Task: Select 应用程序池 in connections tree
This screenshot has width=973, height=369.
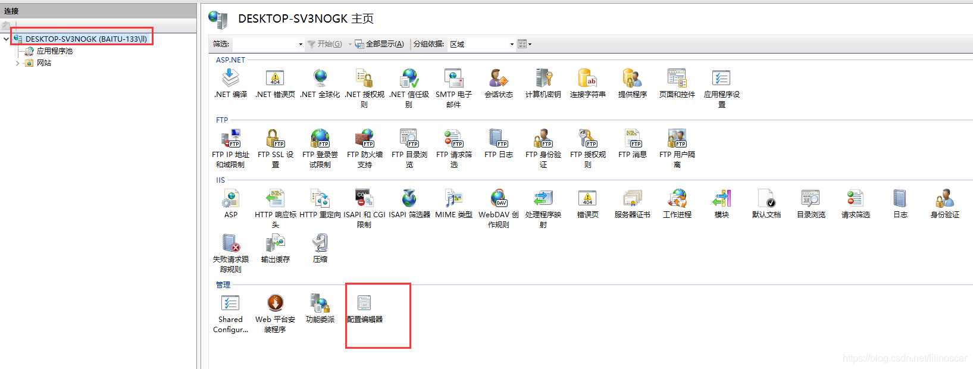Action: (x=55, y=51)
